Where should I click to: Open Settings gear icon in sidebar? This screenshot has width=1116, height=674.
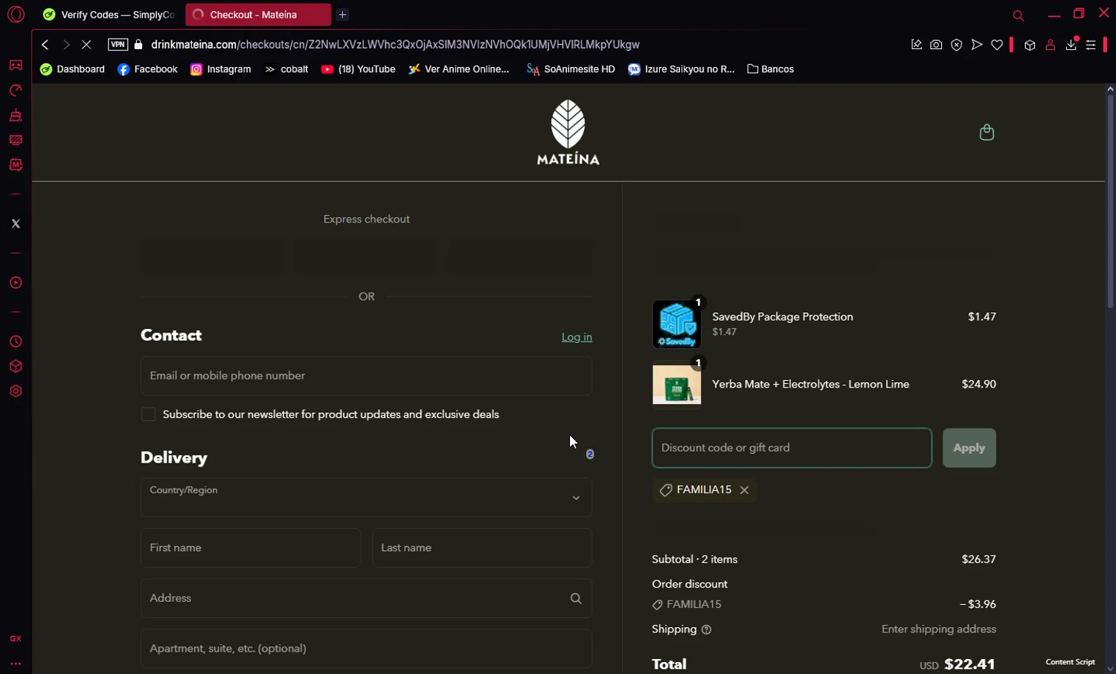point(16,391)
